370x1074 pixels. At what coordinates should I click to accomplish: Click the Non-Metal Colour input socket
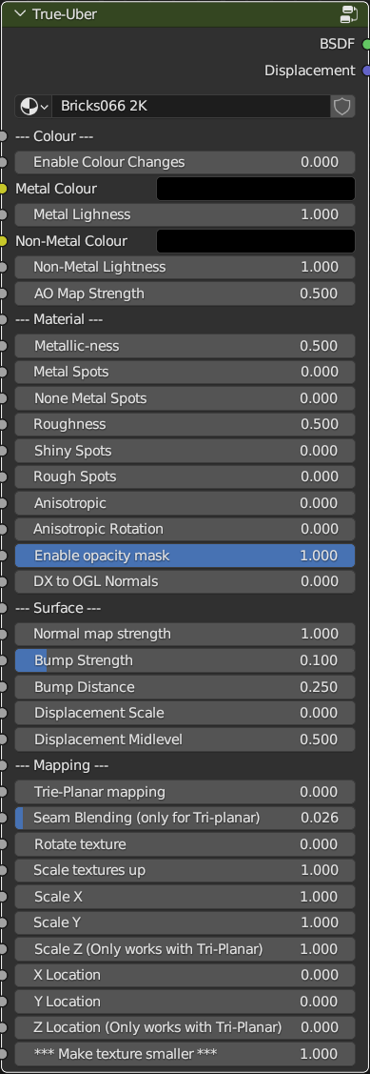(3, 241)
